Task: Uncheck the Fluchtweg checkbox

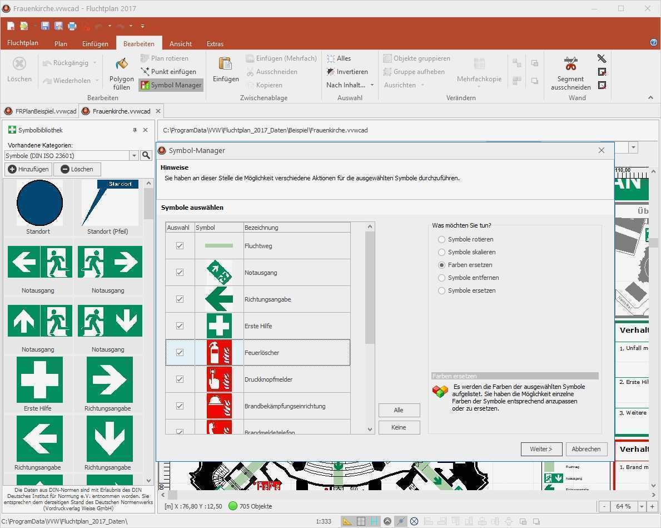Action: click(x=180, y=246)
